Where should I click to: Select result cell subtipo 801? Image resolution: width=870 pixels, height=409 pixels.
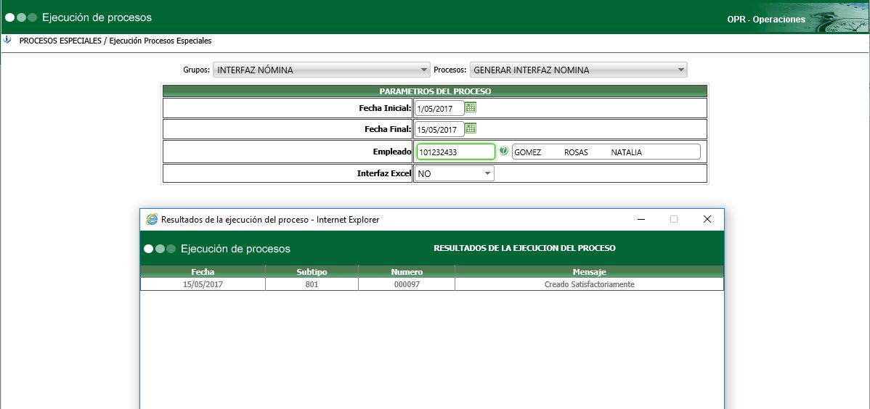(x=312, y=284)
